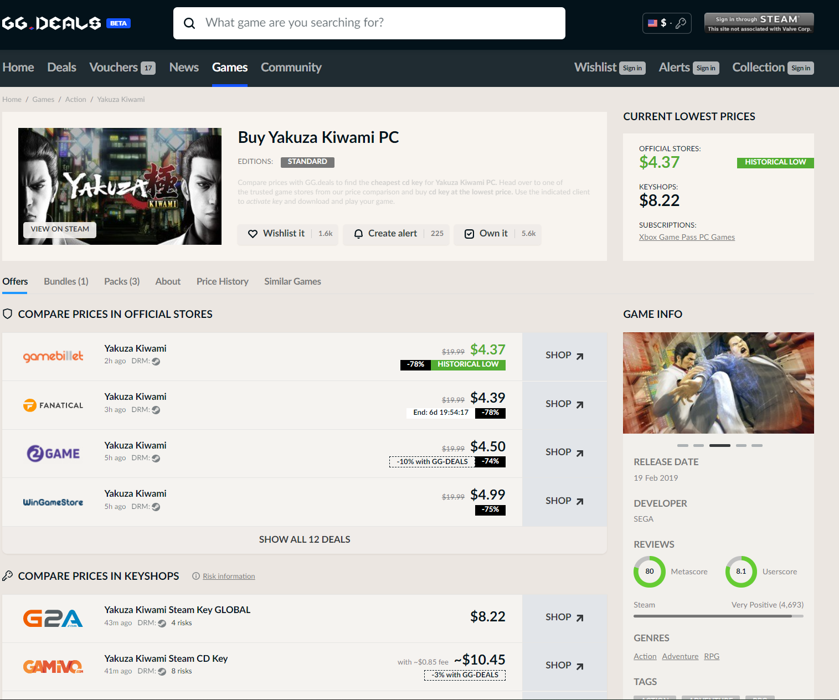Select the fourth screenshot carousel dot

pyautogui.click(x=741, y=445)
